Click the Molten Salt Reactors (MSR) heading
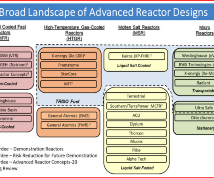214x178 pixels. pyautogui.click(x=139, y=30)
